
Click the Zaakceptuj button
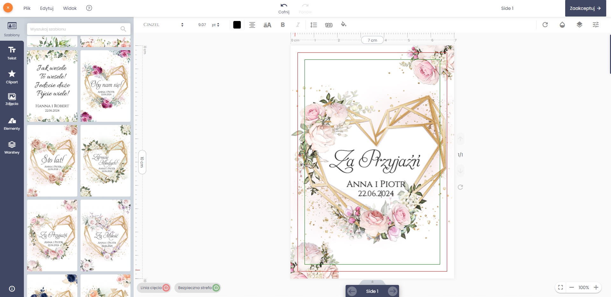click(x=585, y=8)
